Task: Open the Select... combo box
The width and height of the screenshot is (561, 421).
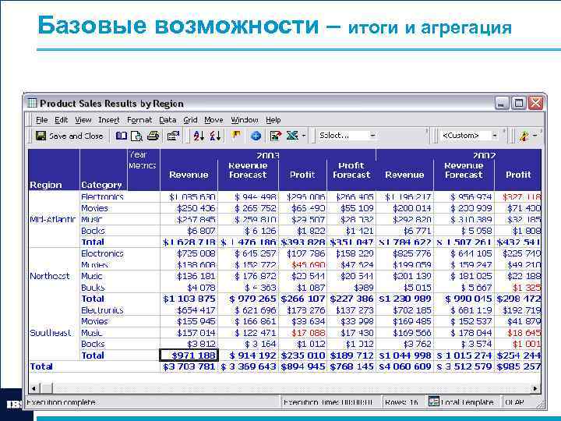Action: 347,136
